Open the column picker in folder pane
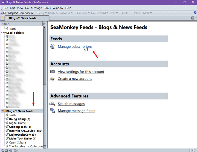The width and height of the screenshot is (197, 152). (x=44, y=24)
